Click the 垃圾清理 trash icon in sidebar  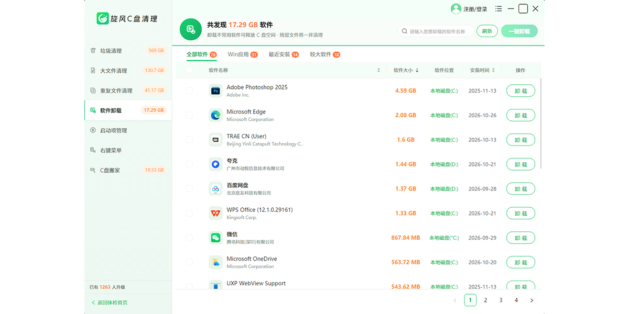pos(93,51)
